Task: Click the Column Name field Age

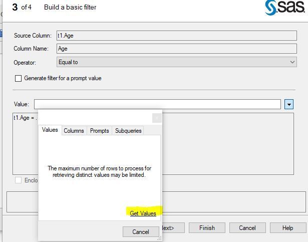Action: pos(177,49)
